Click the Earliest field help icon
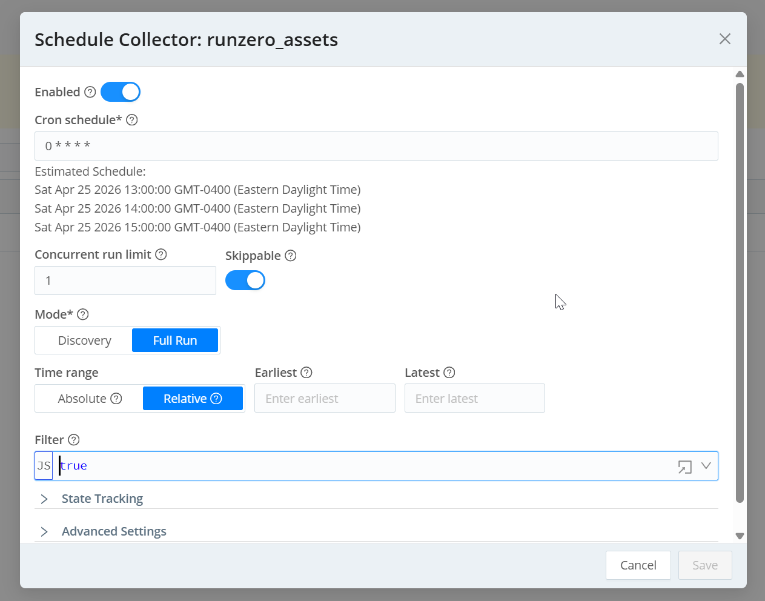The width and height of the screenshot is (765, 601). [306, 372]
